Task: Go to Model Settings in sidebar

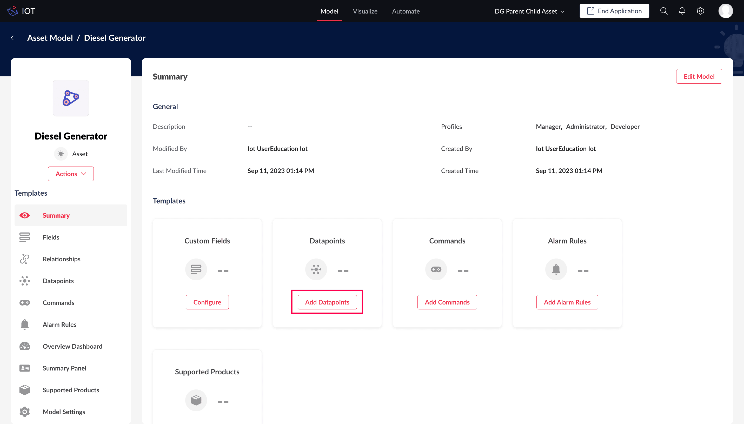Action: click(x=64, y=412)
